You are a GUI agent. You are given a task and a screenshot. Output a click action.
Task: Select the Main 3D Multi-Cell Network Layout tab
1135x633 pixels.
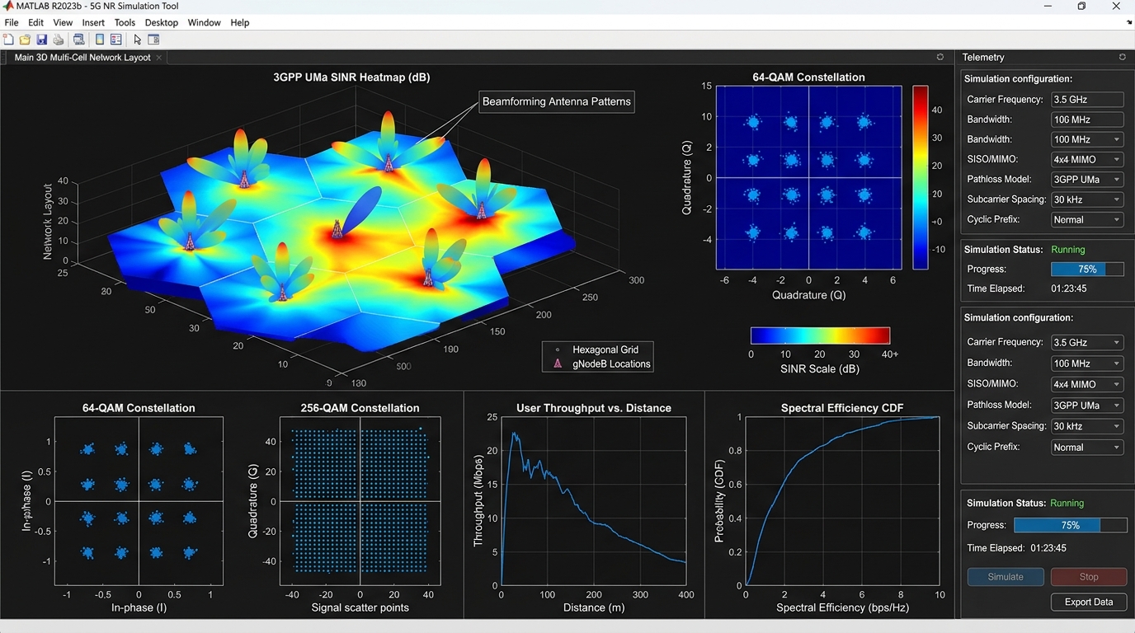tap(85, 58)
